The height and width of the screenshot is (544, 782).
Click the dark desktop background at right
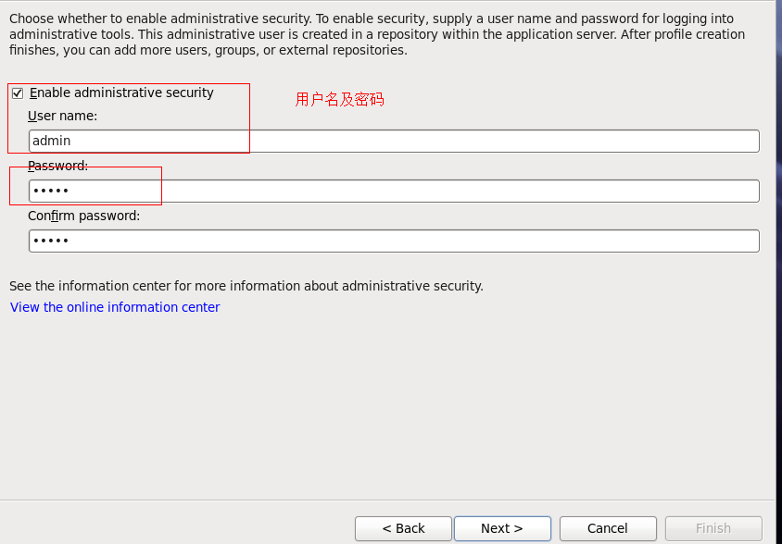779,278
